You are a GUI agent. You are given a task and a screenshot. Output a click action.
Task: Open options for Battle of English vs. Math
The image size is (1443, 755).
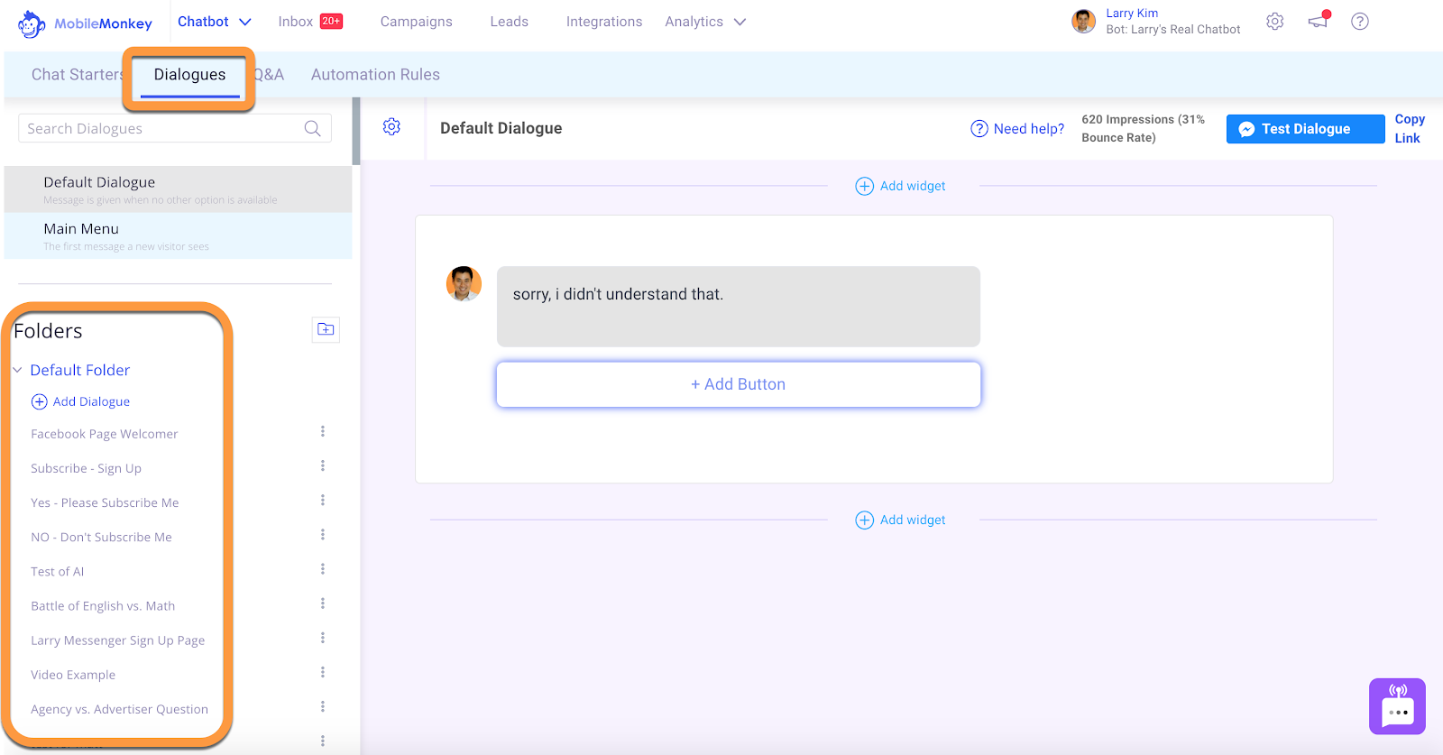(322, 603)
